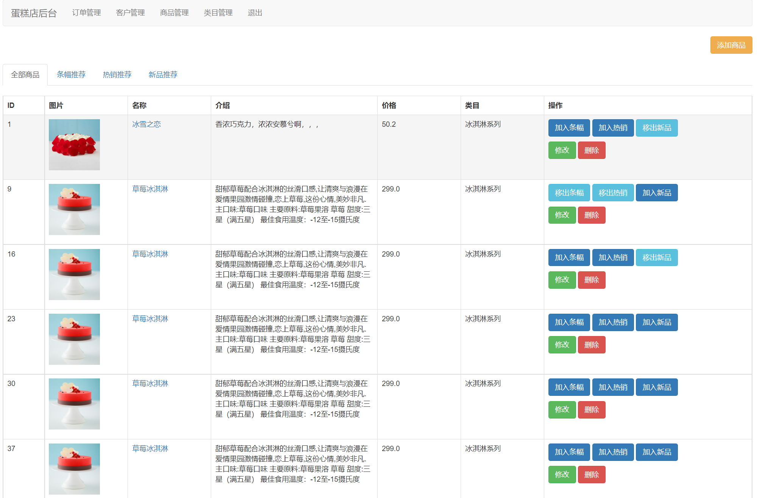The image size is (757, 498).
Task: Click the 冰雪之恋 rose cake thumbnail
Action: tap(74, 145)
